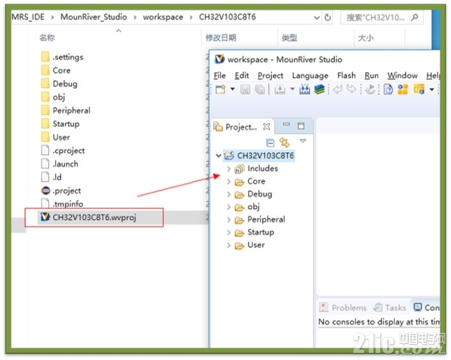
Task: Select CH32V103C8T6 project in tree
Action: point(265,155)
